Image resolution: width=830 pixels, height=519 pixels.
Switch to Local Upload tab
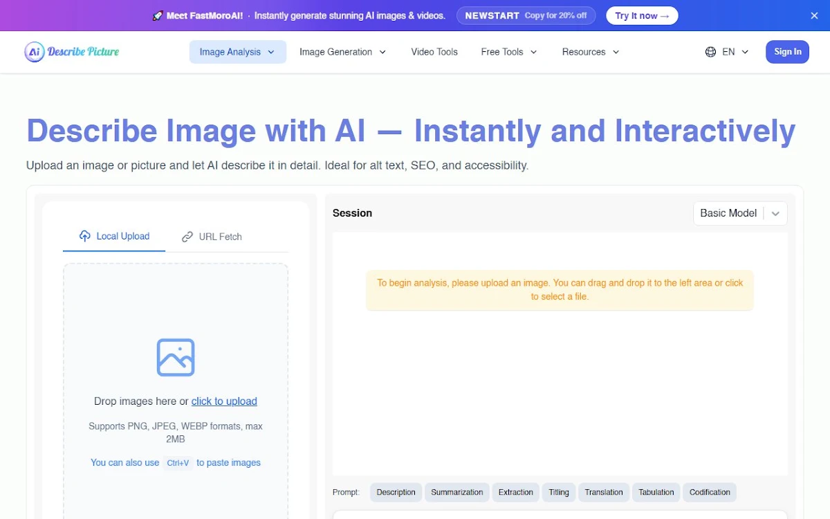[114, 237]
